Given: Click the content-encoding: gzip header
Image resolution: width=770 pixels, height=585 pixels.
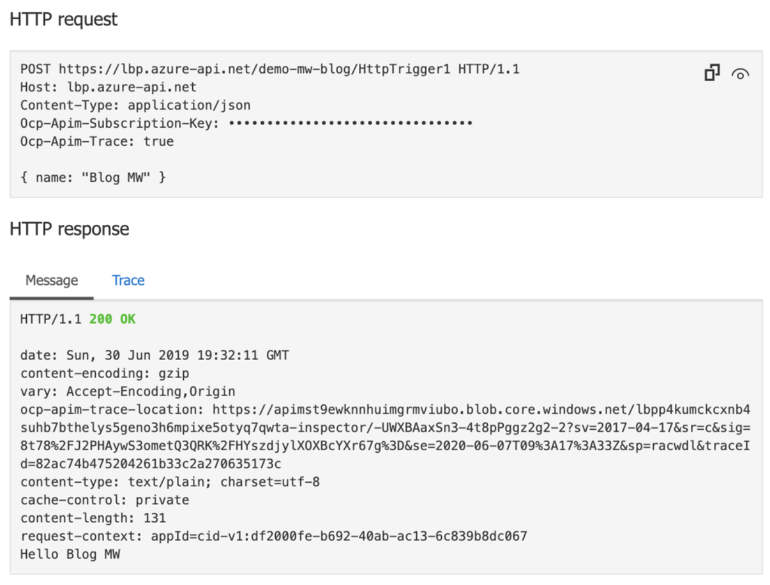Looking at the screenshot, I should click(105, 373).
